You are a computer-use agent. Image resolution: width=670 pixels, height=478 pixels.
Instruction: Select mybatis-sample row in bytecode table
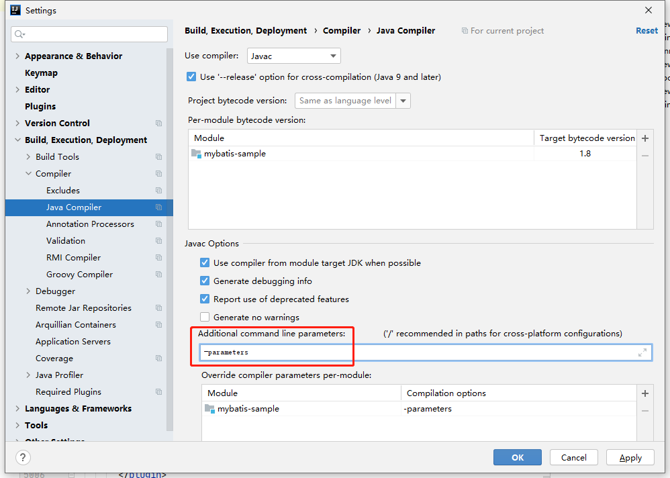point(412,154)
